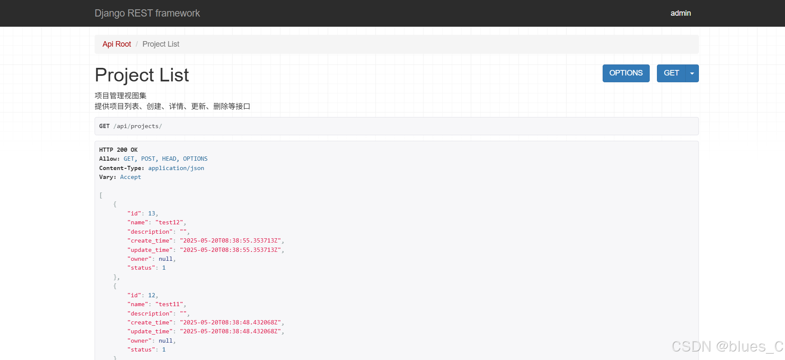Viewport: 785px width, 360px height.
Task: Click the id value 12
Action: tap(151, 295)
